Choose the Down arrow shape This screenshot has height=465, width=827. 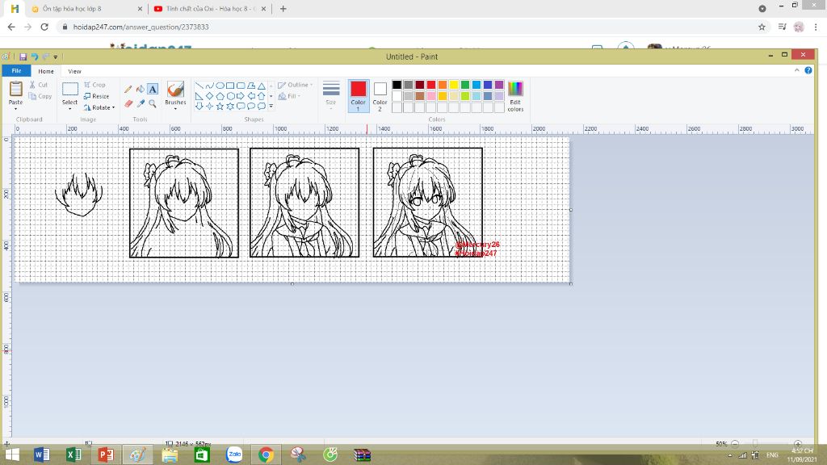click(199, 106)
